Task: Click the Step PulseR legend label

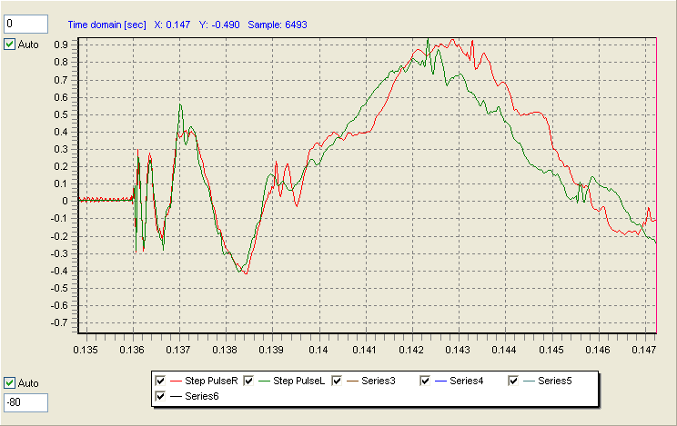Action: click(211, 381)
